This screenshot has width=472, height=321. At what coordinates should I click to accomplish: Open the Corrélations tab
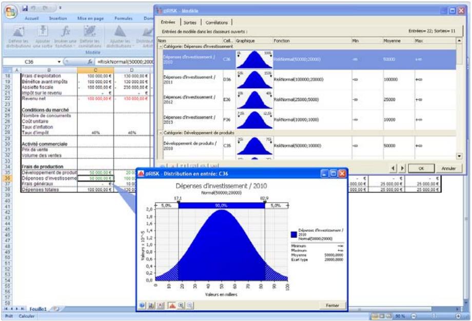217,23
